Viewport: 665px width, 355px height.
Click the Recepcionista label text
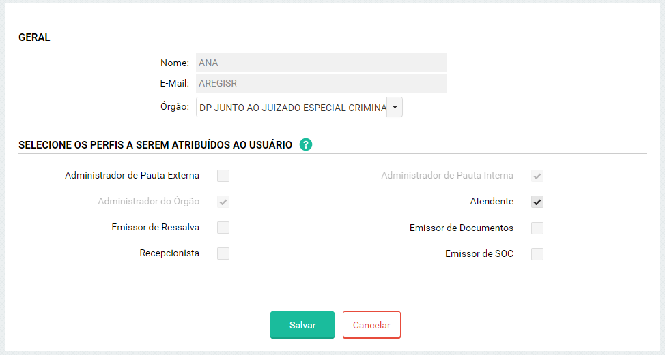point(169,253)
